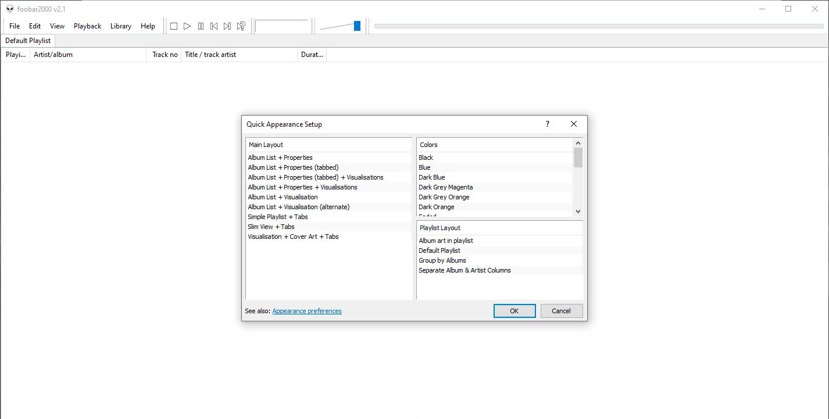The image size is (829, 419).
Task: Confirm the setup with OK
Action: coord(514,311)
